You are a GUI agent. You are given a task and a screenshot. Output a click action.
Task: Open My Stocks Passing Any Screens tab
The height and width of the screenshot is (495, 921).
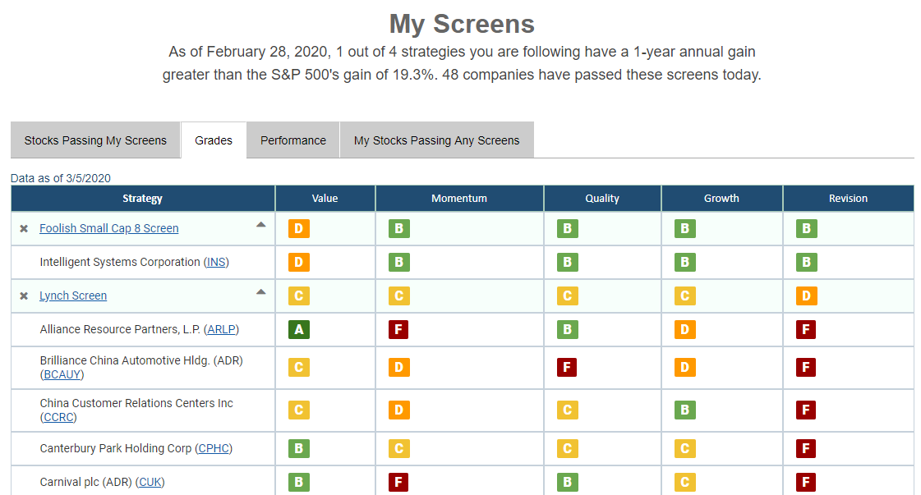coord(436,140)
